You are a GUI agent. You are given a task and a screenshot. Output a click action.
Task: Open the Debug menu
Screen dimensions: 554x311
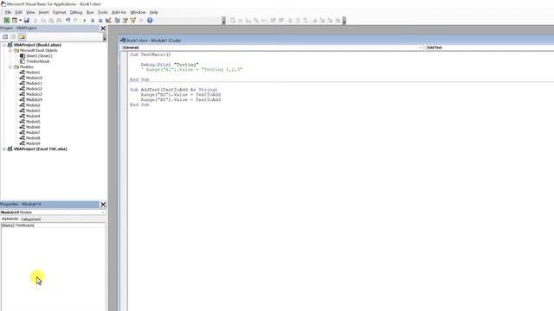pyautogui.click(x=76, y=12)
